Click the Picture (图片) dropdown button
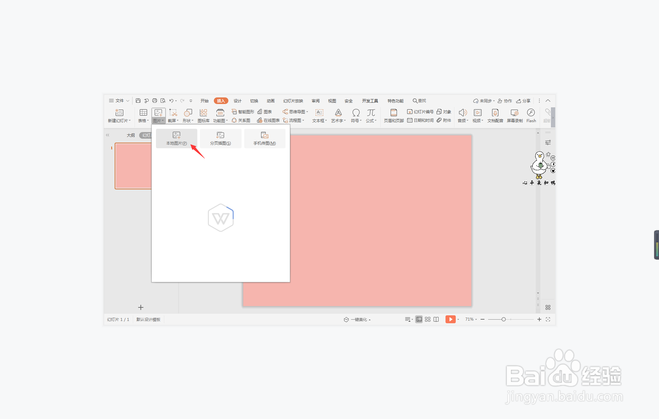This screenshot has height=419, width=659. click(159, 116)
